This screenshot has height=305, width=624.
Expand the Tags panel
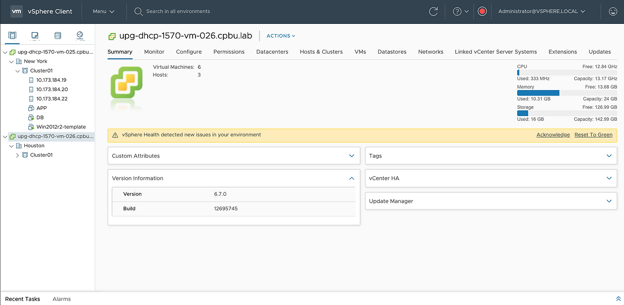(x=608, y=155)
